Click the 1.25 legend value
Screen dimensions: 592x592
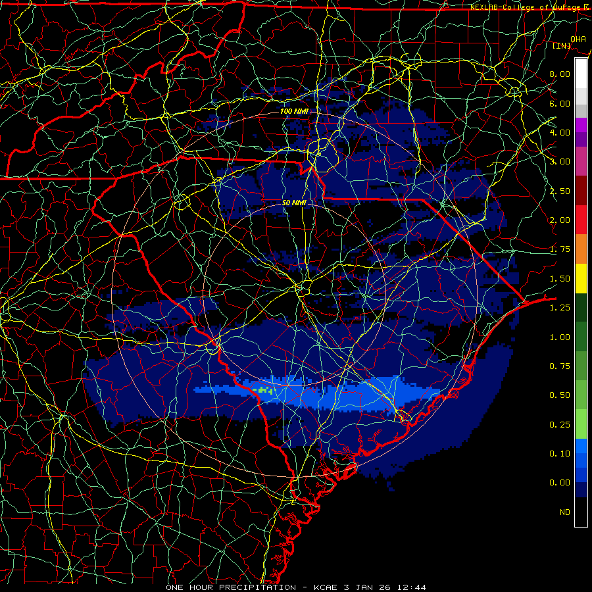point(560,308)
